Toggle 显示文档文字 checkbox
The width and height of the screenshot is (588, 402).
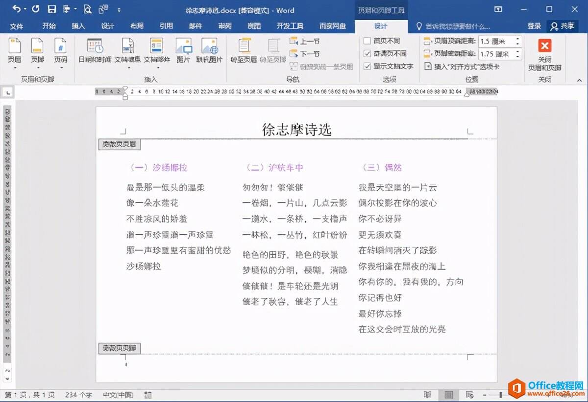click(367, 67)
